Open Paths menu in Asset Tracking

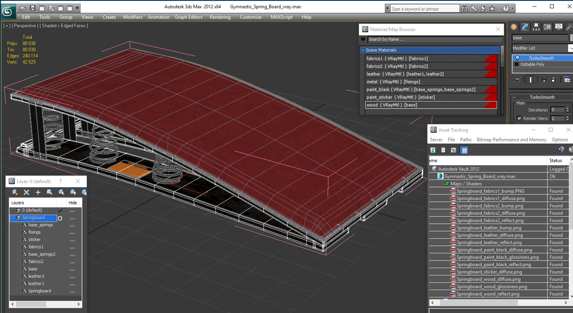(x=465, y=140)
